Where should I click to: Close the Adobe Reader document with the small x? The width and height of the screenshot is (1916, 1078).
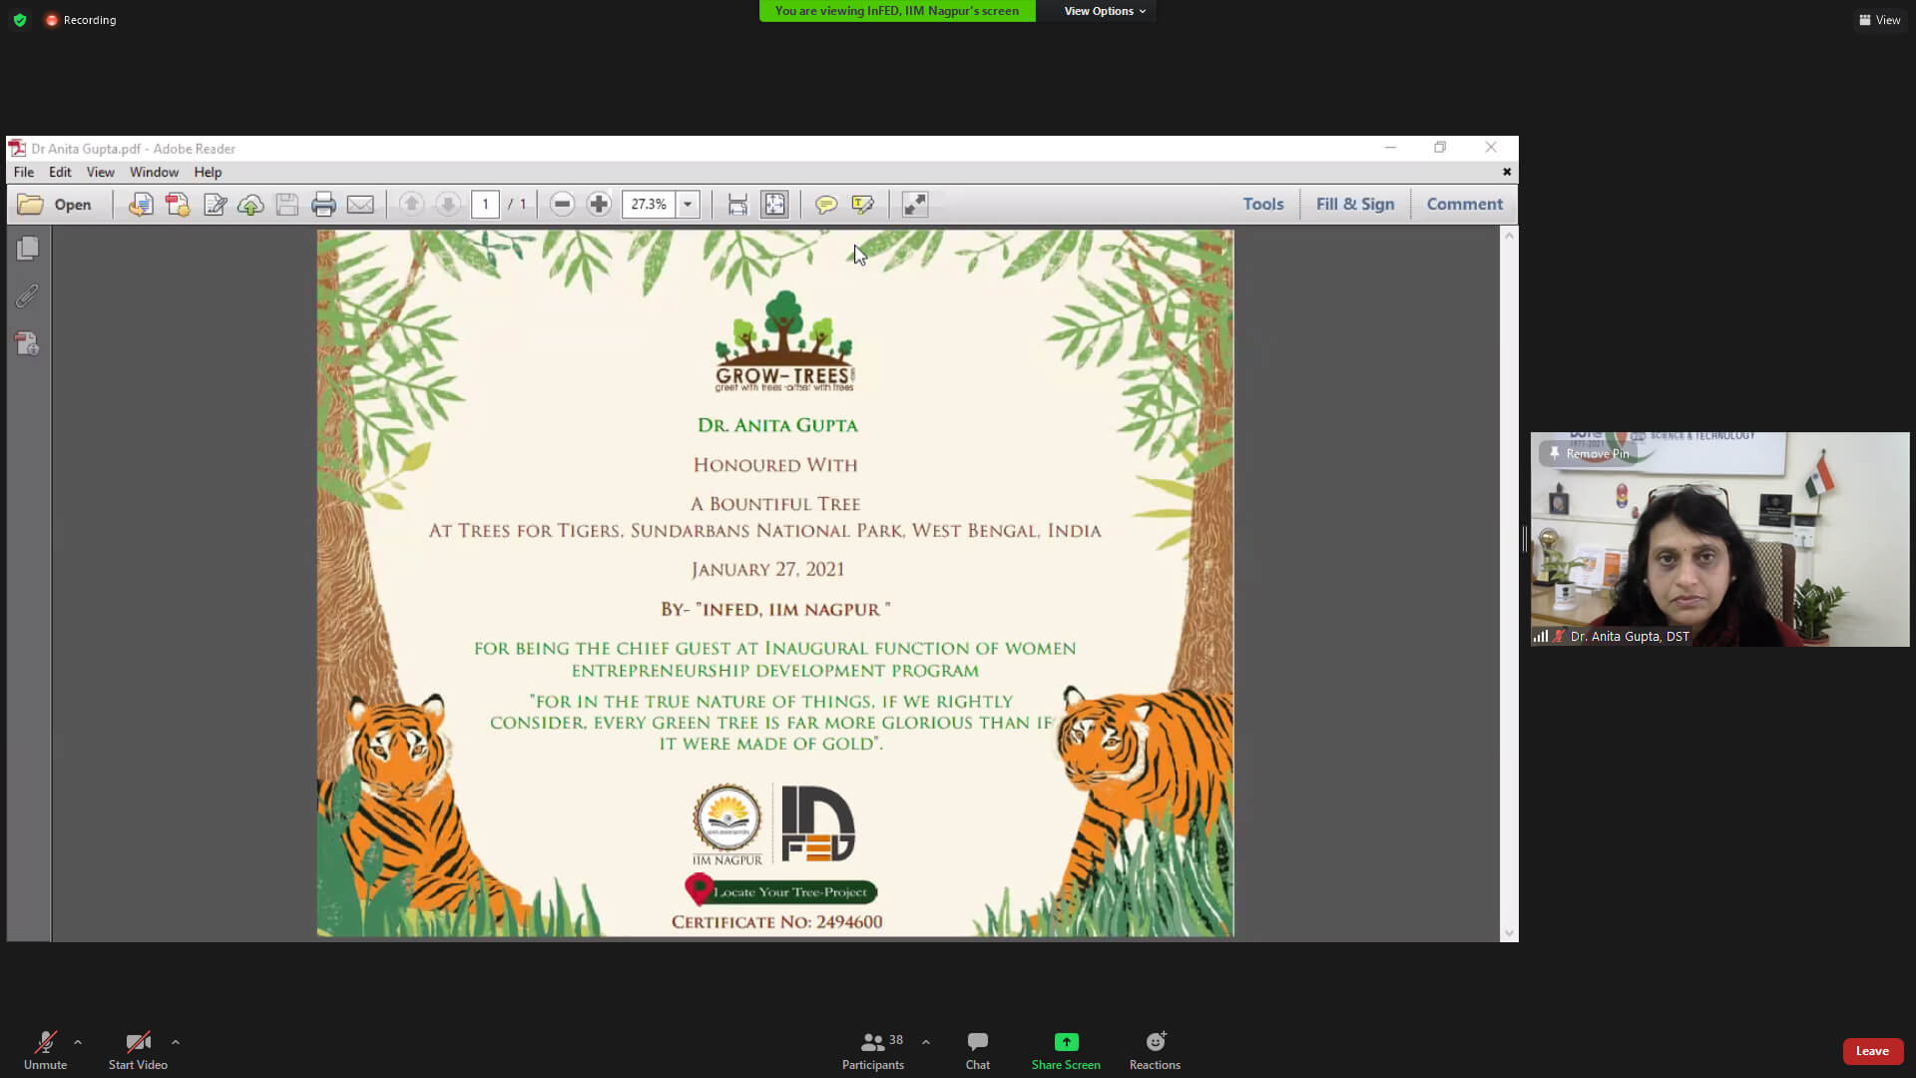pos(1507,172)
